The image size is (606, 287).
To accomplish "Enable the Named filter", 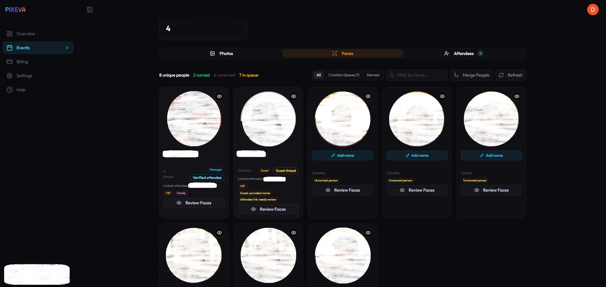I will tap(373, 75).
